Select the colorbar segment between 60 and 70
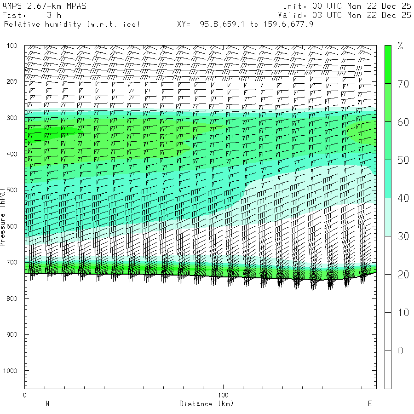414x414 pixels. pyautogui.click(x=388, y=102)
